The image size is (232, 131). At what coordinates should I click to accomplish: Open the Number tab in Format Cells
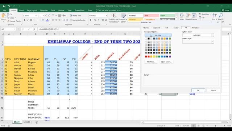(146, 28)
